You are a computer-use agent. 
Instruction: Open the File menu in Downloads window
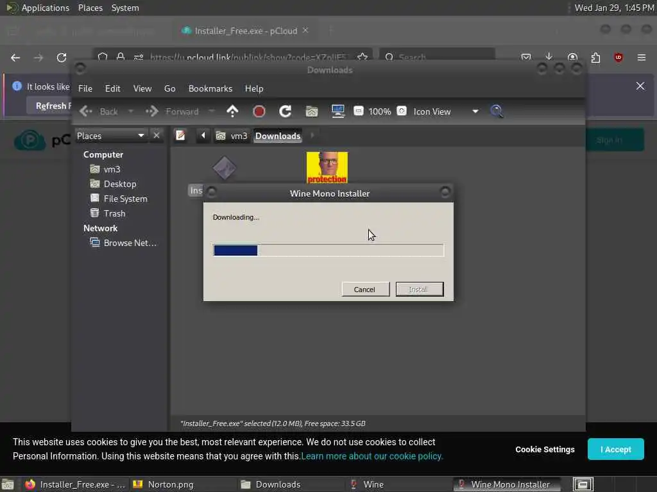tap(85, 88)
